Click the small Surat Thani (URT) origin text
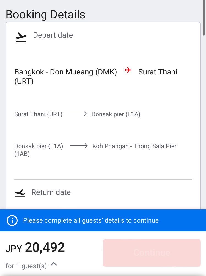The width and height of the screenshot is (206, 276). pos(38,114)
